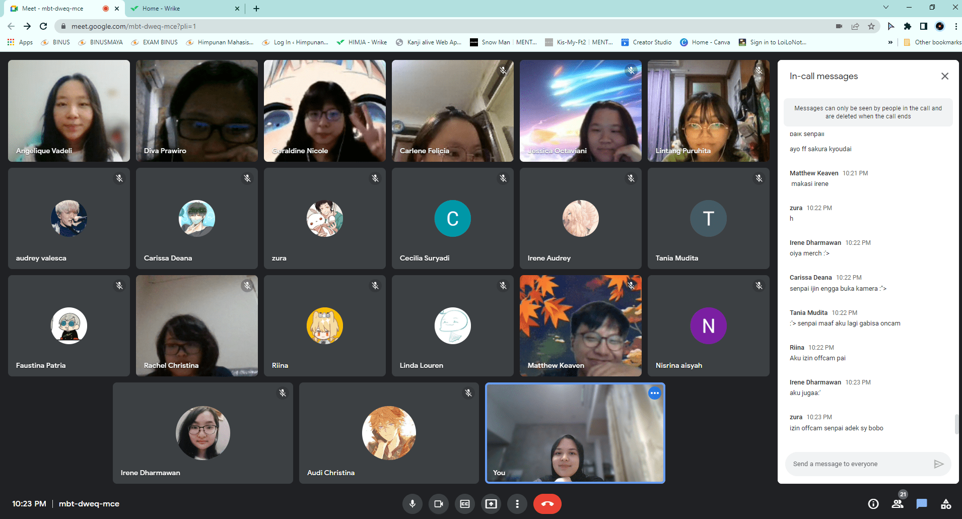Open the hidden bookmarks overflow chevron

(x=890, y=42)
